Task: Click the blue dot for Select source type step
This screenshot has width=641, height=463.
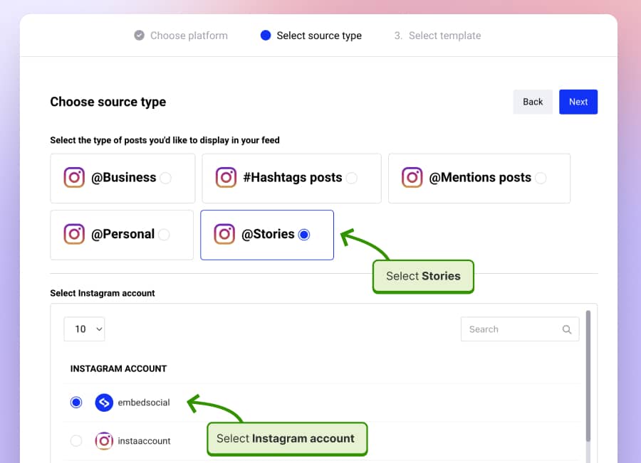Action: (x=266, y=36)
